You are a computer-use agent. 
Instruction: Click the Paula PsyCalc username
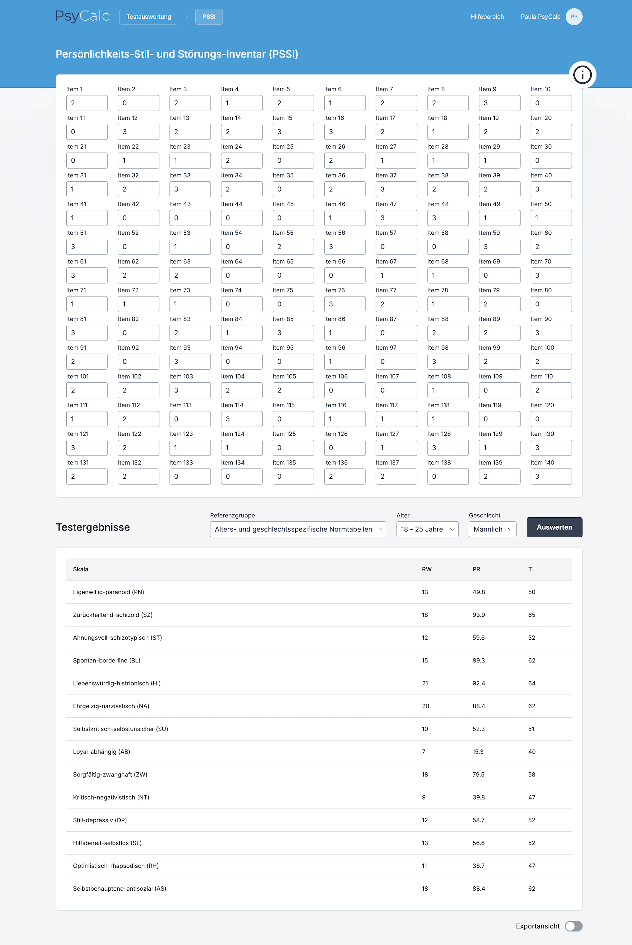coord(540,17)
